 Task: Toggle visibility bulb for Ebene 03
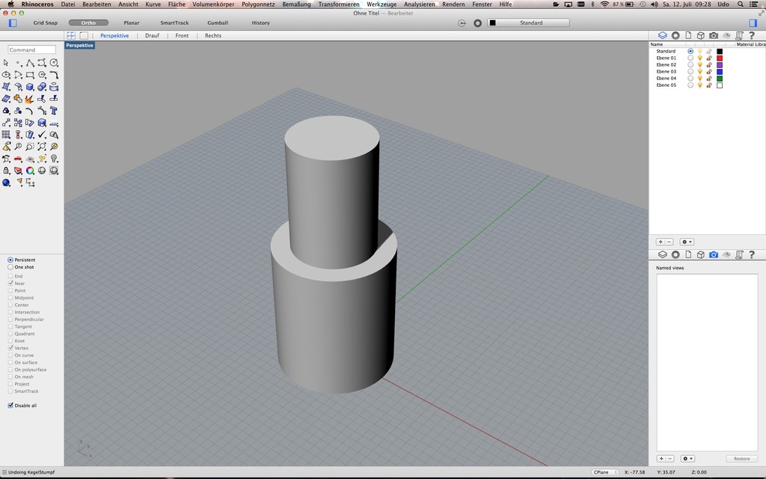(699, 72)
